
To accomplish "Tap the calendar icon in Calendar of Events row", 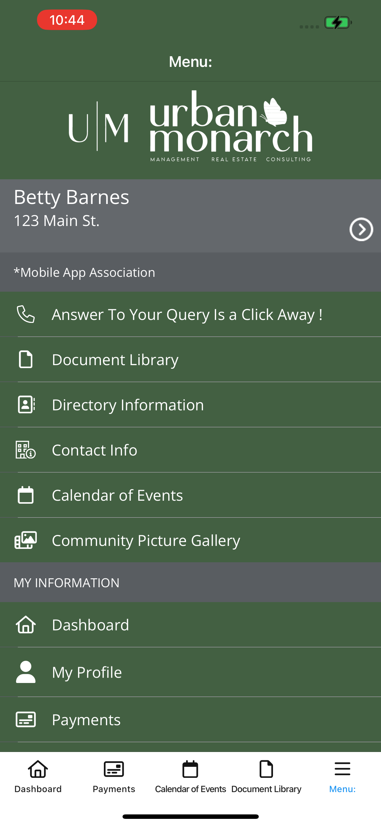I will [x=26, y=495].
